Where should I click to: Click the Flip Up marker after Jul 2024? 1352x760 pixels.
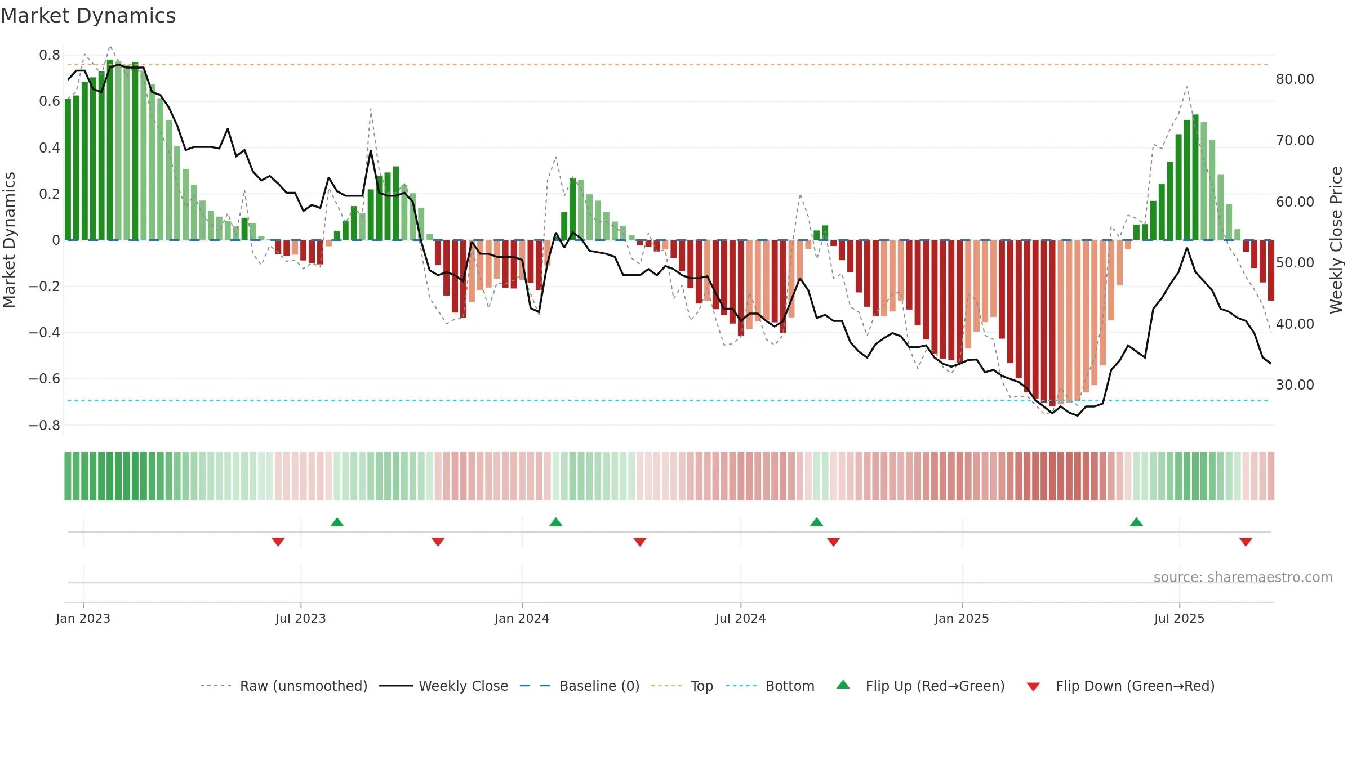point(817,522)
